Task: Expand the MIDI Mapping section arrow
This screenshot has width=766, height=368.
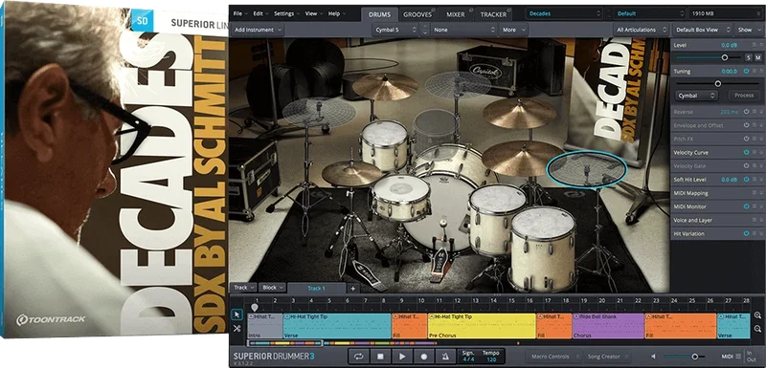Action: 761,193
